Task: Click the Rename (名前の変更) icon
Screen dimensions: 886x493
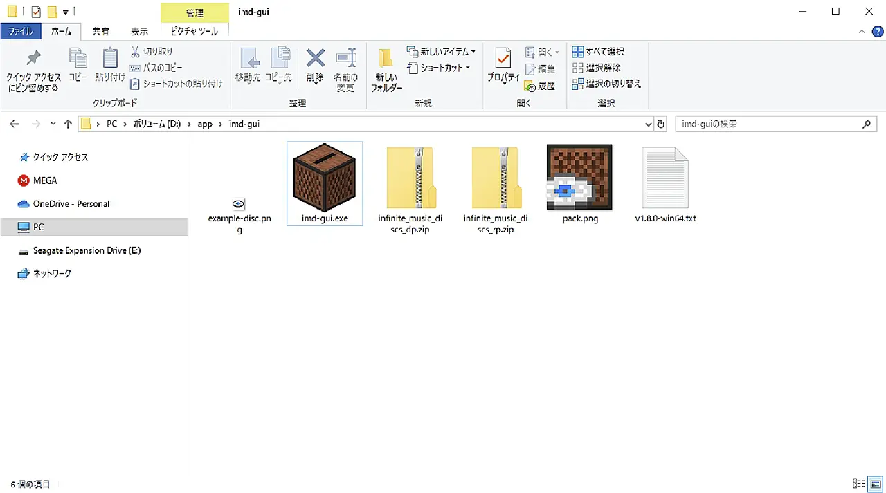Action: pos(345,60)
